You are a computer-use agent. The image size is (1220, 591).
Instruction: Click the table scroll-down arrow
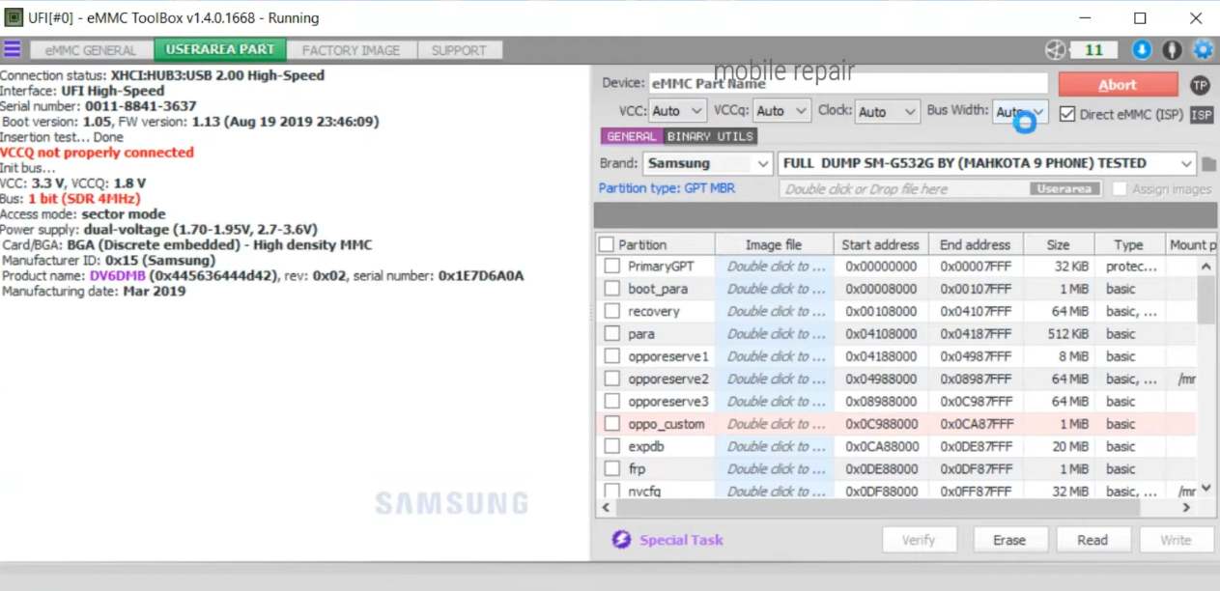coord(1206,489)
